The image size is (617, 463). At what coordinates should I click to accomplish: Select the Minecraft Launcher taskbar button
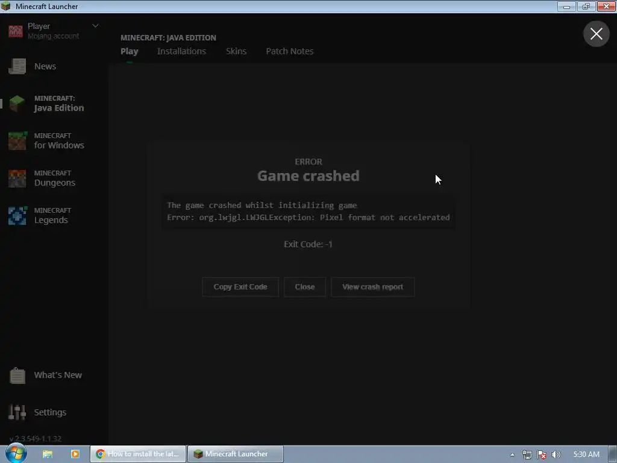tap(236, 454)
